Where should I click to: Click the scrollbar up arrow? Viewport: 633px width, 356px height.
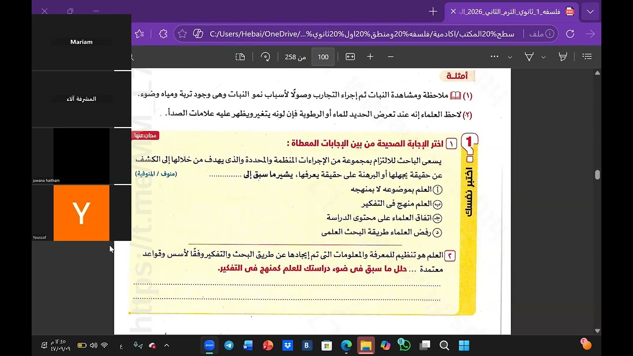click(597, 73)
